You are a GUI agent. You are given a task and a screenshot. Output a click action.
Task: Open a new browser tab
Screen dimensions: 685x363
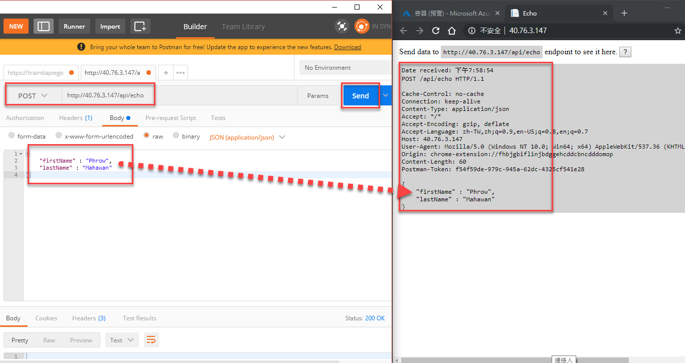[624, 13]
